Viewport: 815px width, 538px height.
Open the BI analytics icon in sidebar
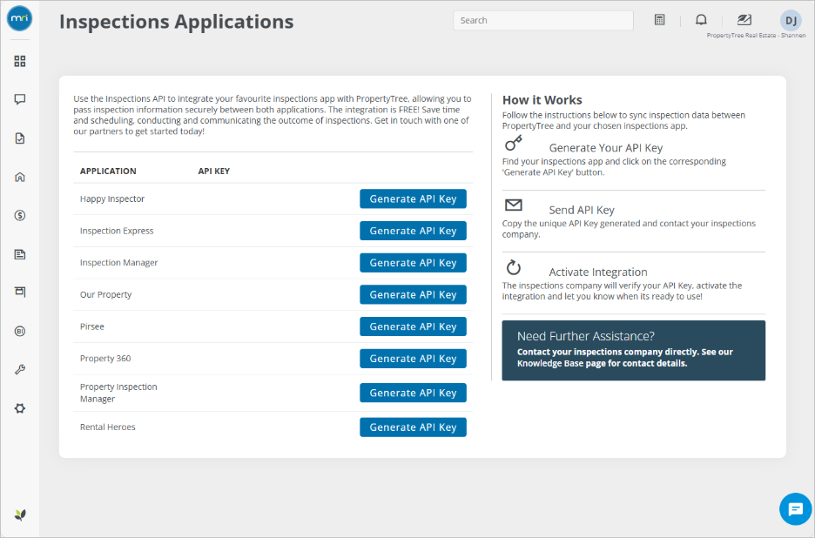(x=20, y=331)
